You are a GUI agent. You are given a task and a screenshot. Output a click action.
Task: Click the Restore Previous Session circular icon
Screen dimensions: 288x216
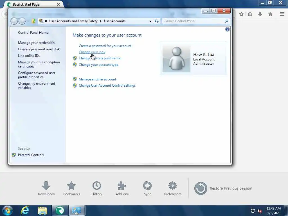tap(201, 188)
